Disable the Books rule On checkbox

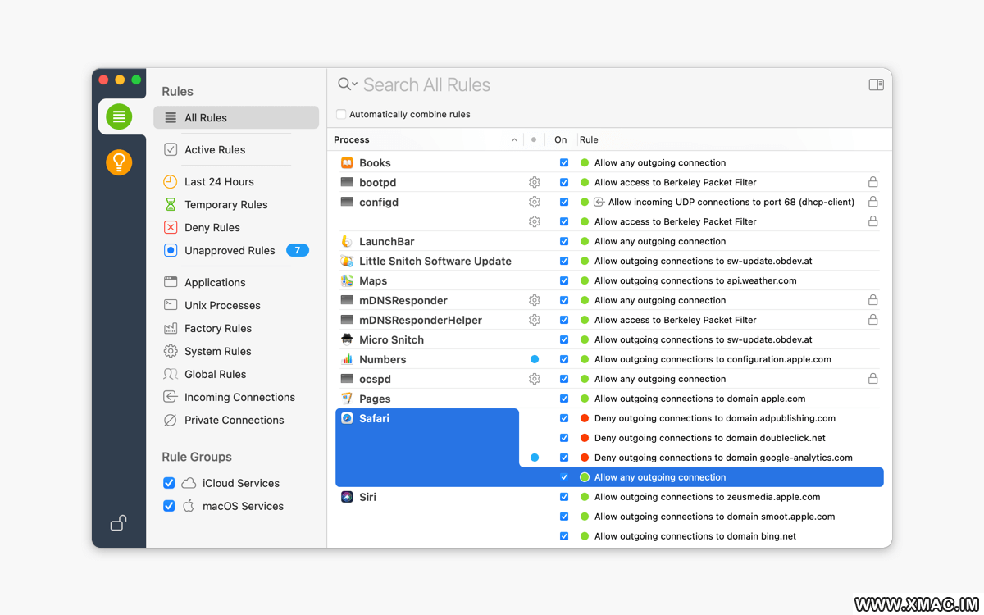(x=564, y=162)
